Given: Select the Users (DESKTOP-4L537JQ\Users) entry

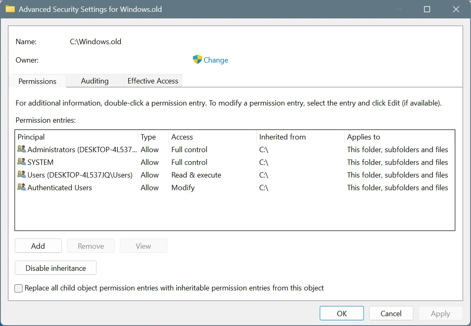Looking at the screenshot, I should coord(235,175).
